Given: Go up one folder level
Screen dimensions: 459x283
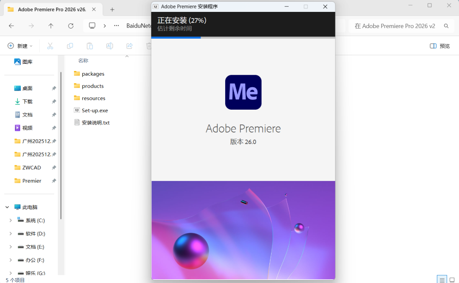Looking at the screenshot, I should click(x=51, y=26).
